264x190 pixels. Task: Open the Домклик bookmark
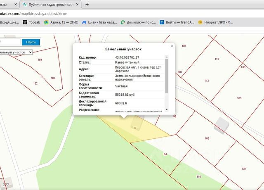tap(139, 22)
